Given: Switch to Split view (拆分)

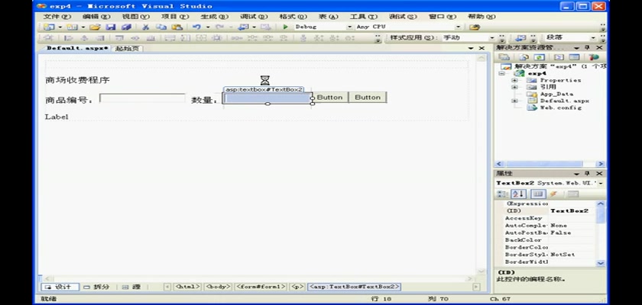Looking at the screenshot, I should point(97,287).
